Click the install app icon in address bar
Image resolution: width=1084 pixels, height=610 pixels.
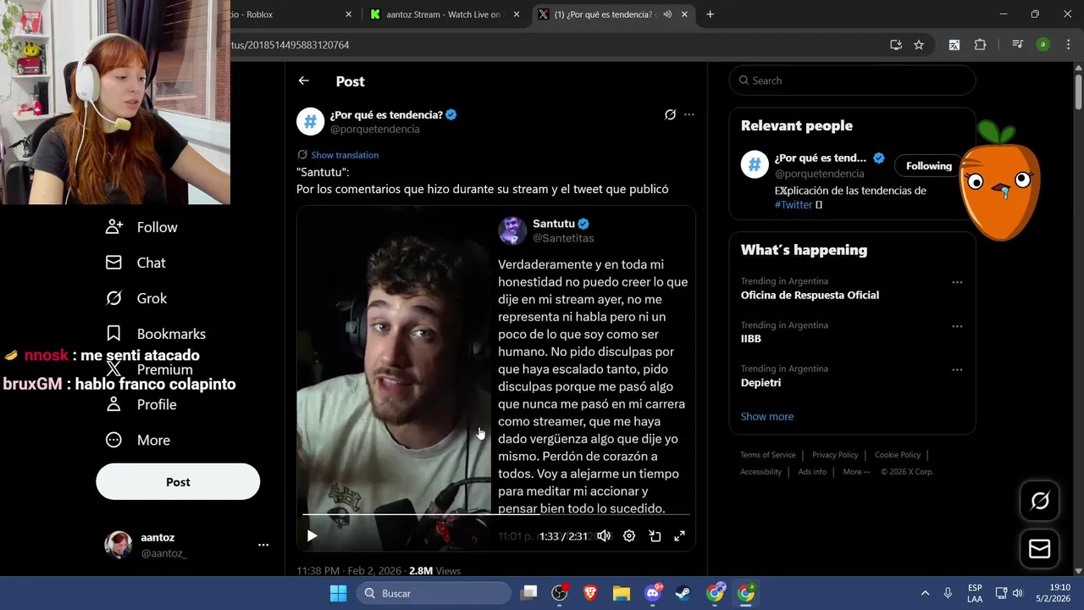pos(896,45)
